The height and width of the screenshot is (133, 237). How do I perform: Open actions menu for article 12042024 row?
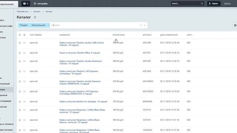24,130
